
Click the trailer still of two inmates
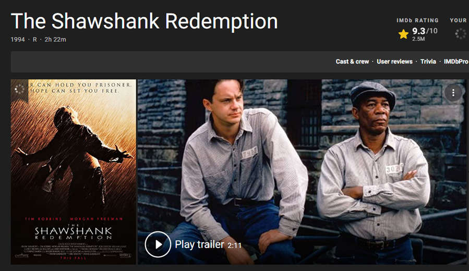tap(302, 172)
